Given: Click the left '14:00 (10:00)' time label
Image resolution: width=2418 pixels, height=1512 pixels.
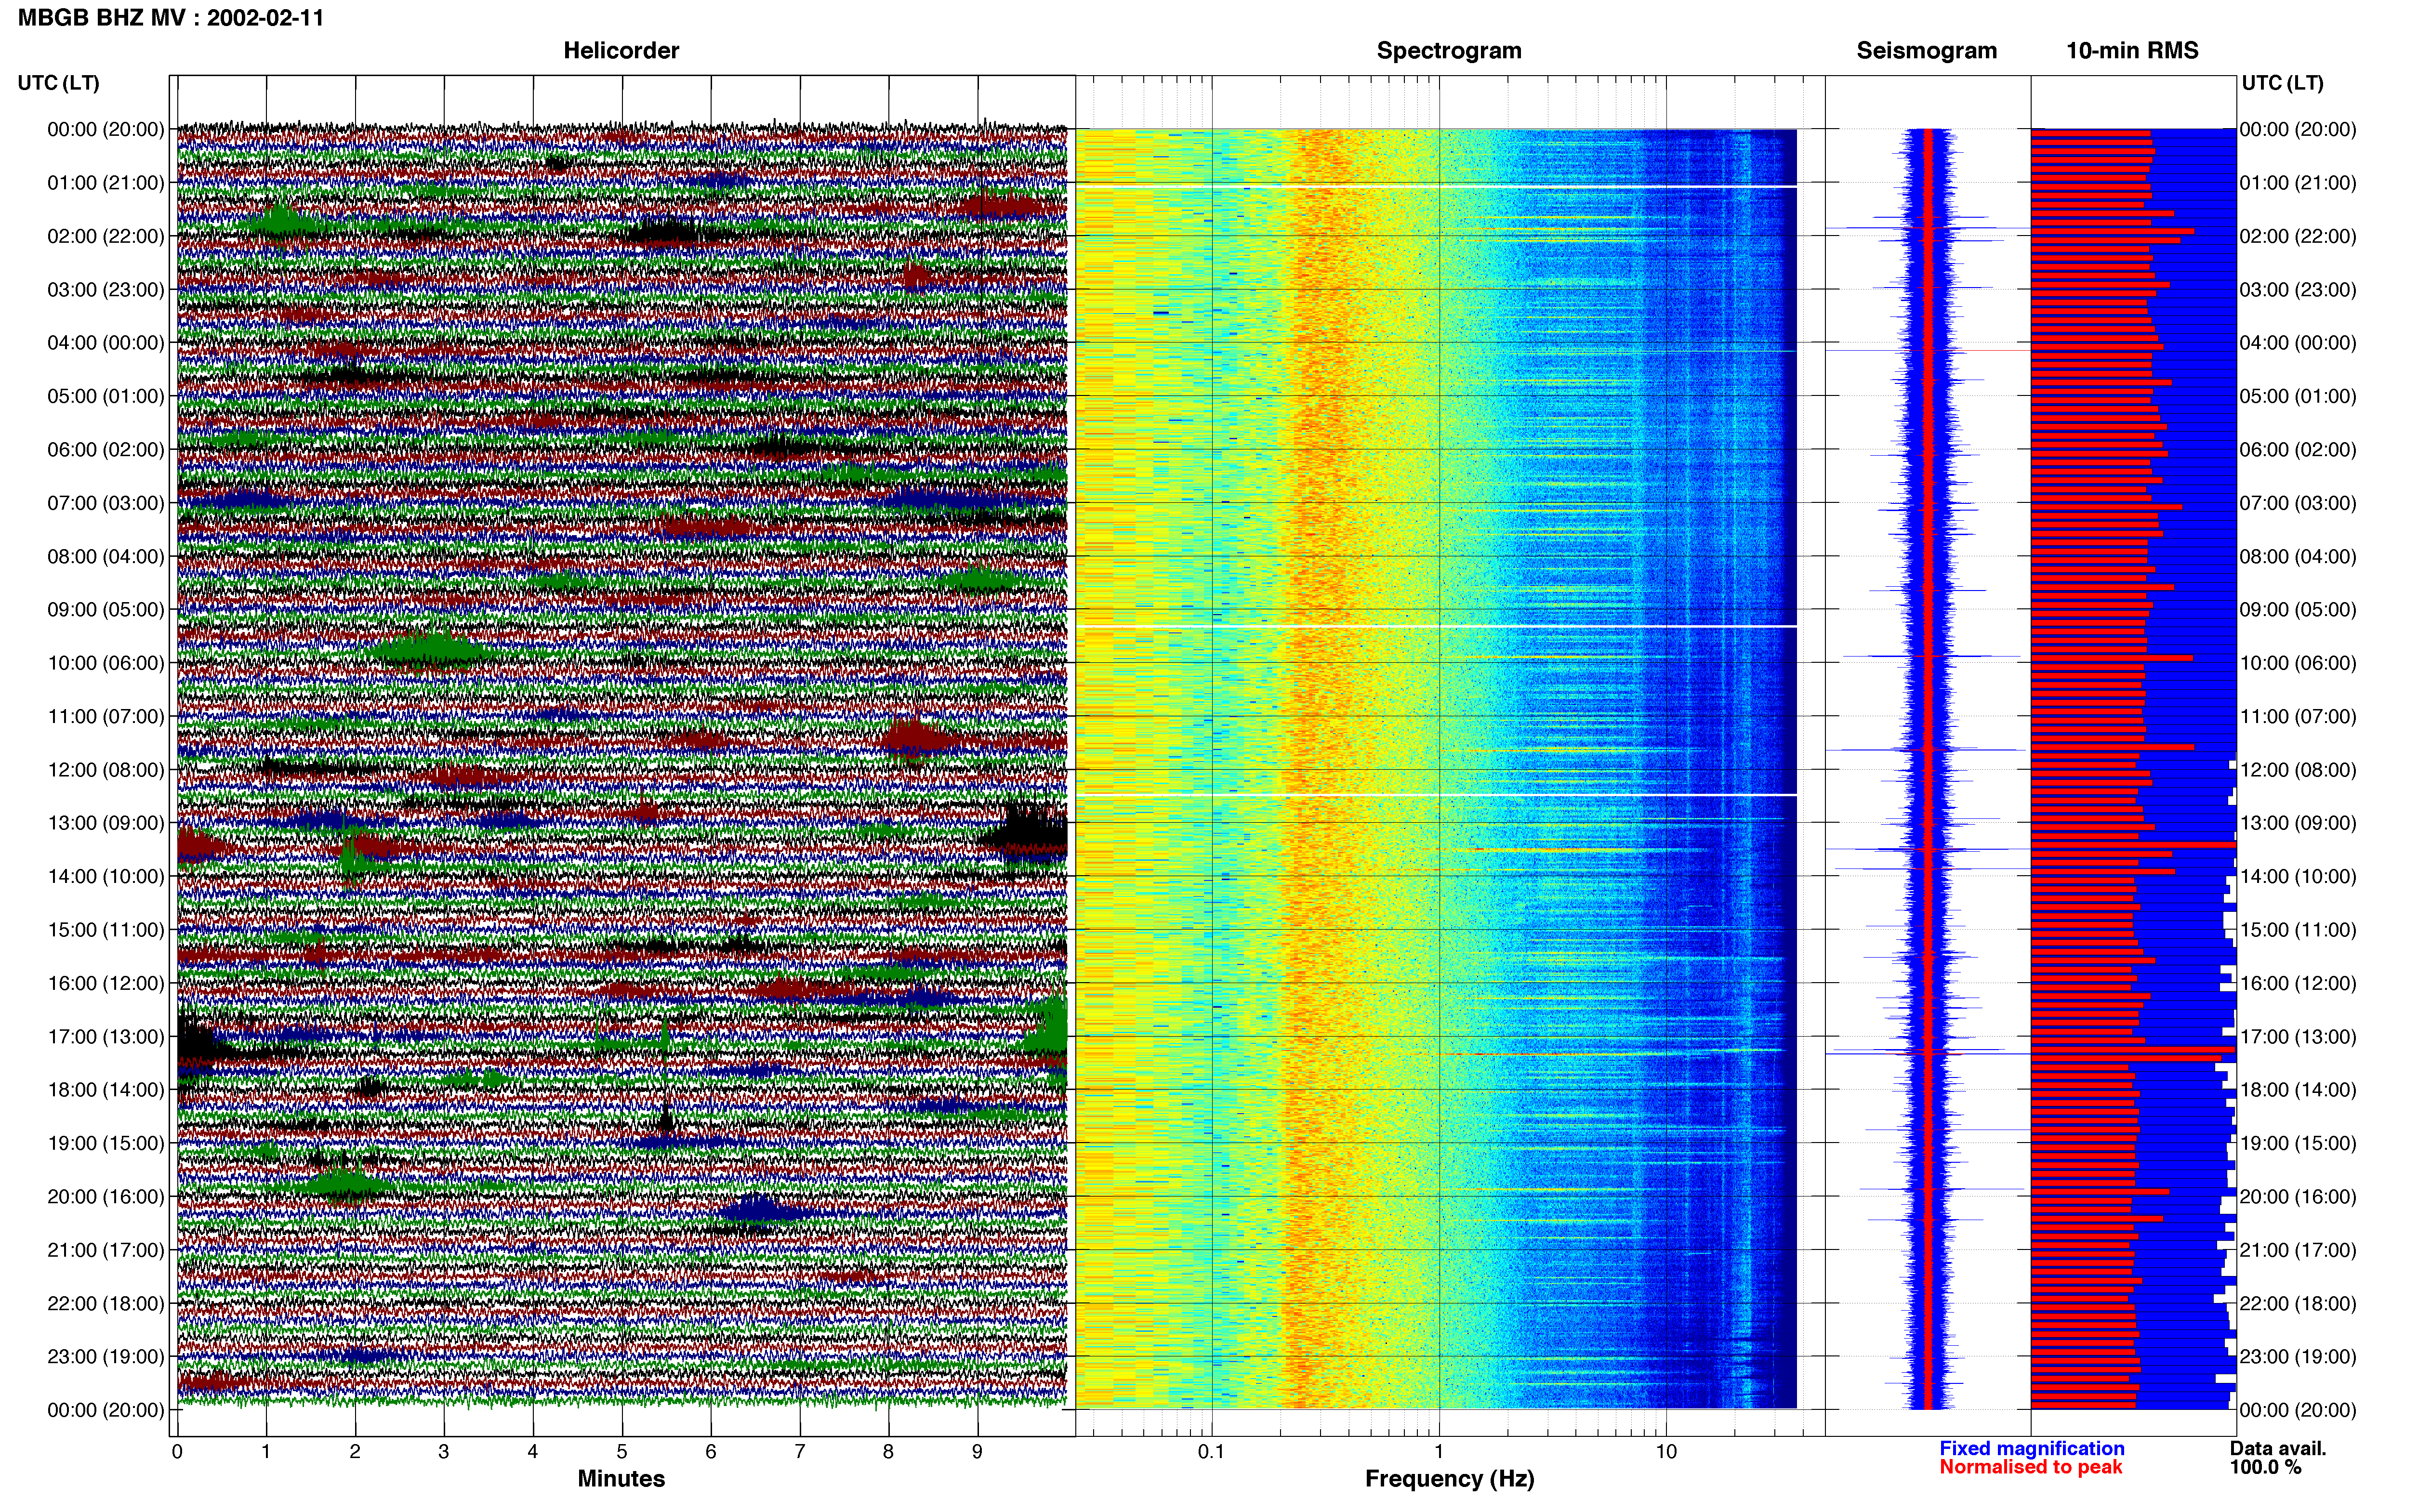Looking at the screenshot, I should 106,876.
